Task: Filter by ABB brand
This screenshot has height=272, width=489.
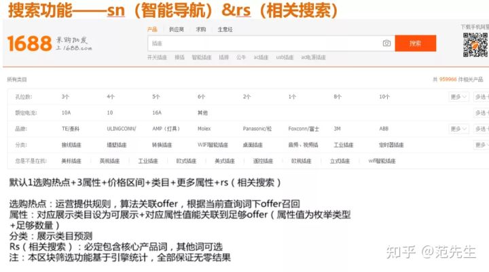Action: [384, 129]
